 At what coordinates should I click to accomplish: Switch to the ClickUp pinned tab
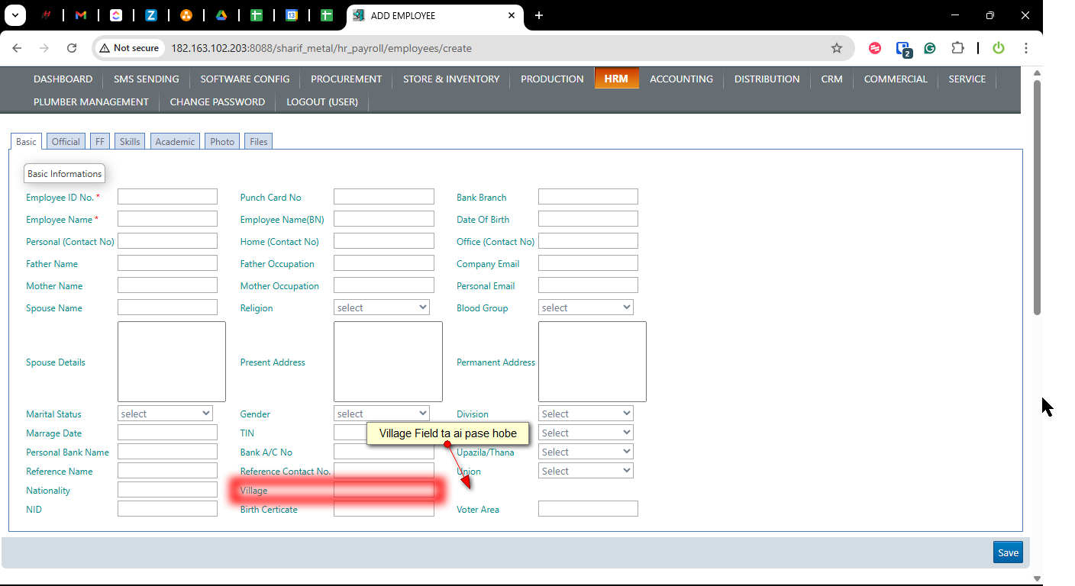[116, 15]
